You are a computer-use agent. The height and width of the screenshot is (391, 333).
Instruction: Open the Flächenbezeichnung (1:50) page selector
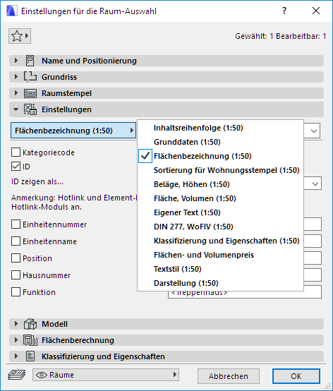[x=73, y=131]
